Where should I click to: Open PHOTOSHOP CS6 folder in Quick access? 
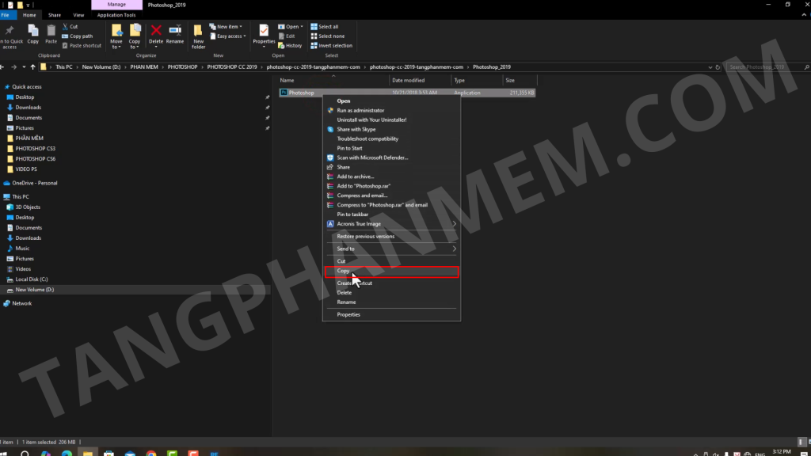(x=36, y=158)
